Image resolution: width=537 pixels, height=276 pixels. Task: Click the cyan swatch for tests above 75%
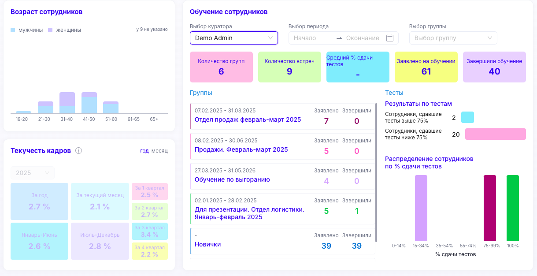click(467, 117)
